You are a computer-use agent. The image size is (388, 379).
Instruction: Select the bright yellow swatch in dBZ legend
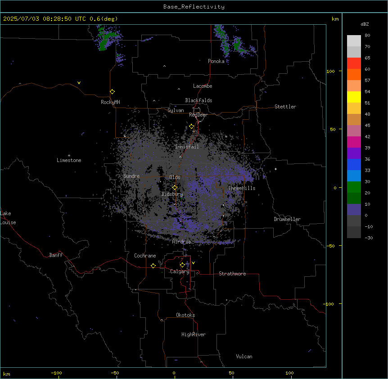[354, 97]
